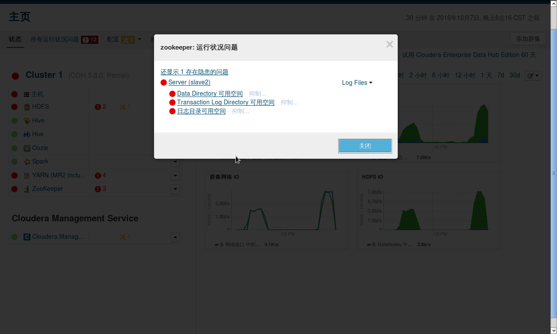Open 所有运行状况问题 tab

(x=55, y=39)
